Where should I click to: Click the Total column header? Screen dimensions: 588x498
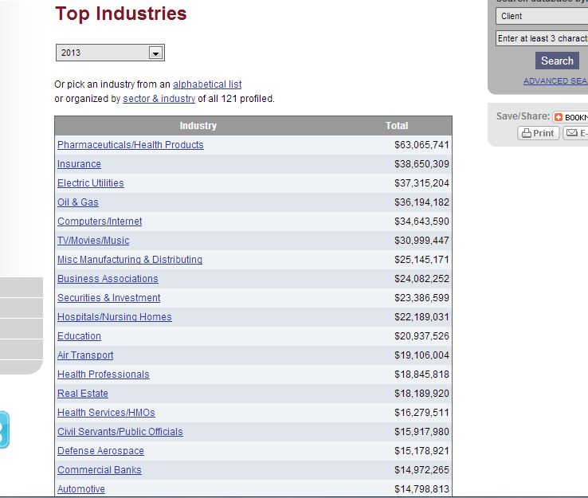(x=397, y=126)
